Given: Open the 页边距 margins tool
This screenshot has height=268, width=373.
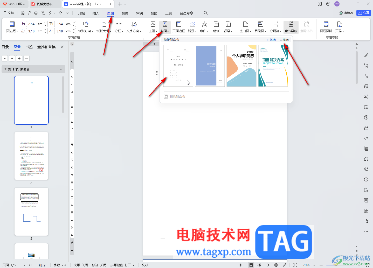Looking at the screenshot, I should coord(12,27).
